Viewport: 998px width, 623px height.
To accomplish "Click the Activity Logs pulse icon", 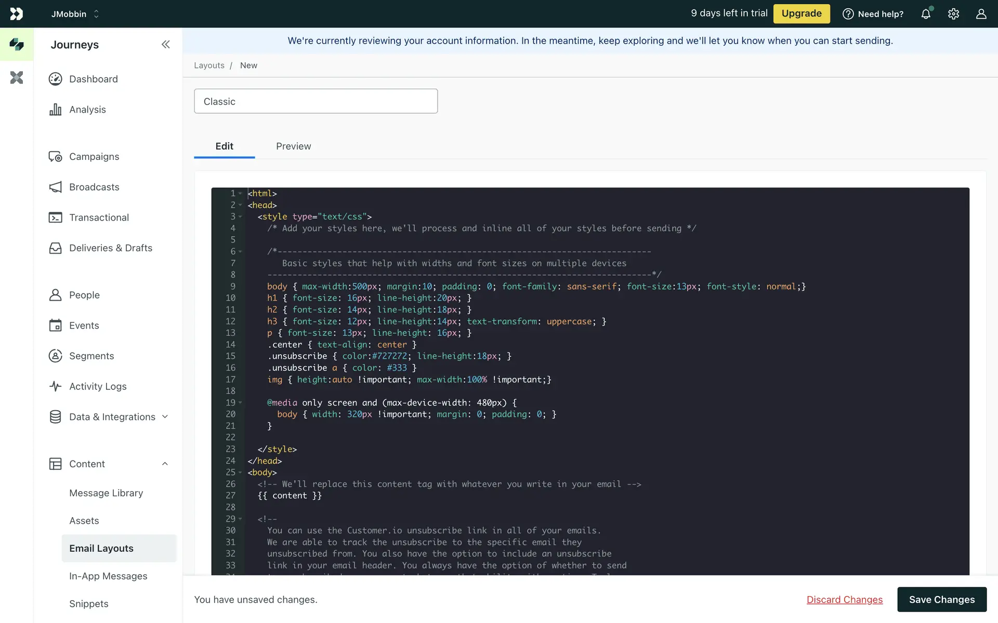I will point(55,386).
